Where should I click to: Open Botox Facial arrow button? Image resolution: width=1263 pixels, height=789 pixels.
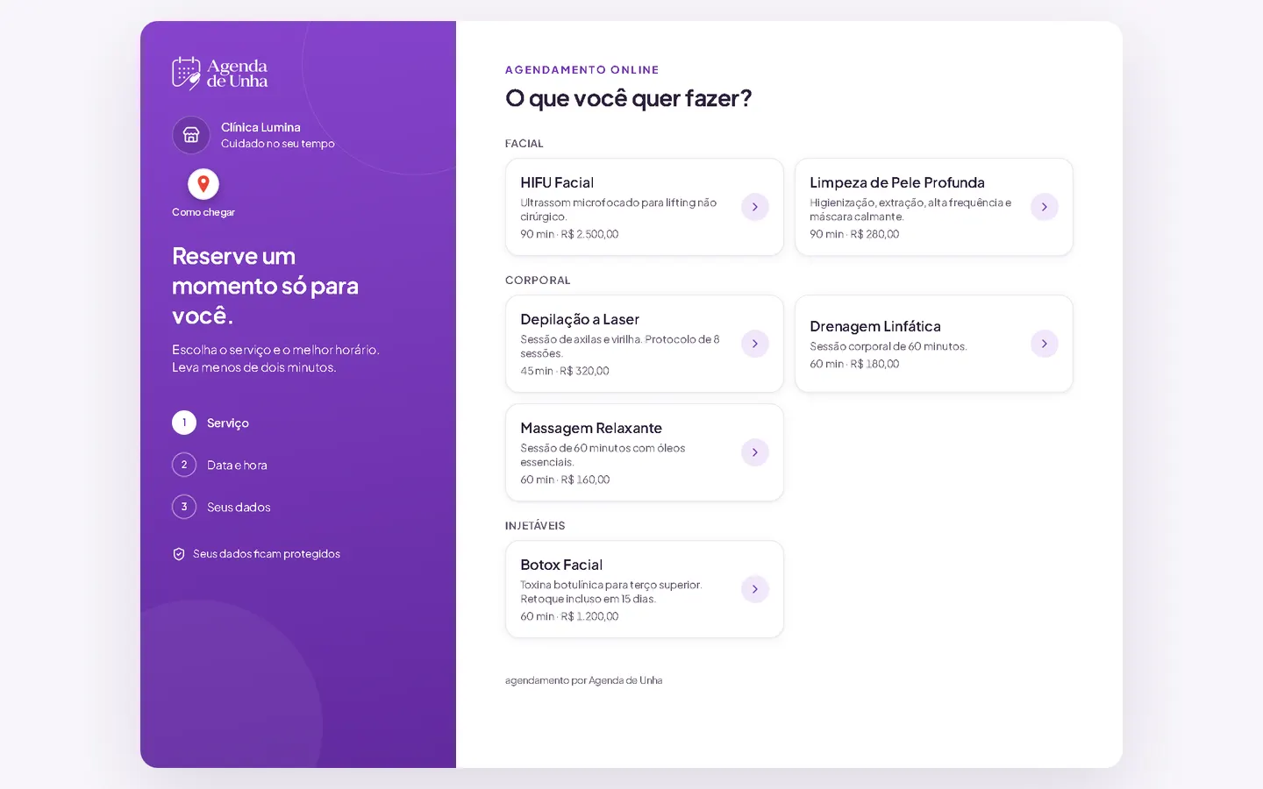point(755,589)
